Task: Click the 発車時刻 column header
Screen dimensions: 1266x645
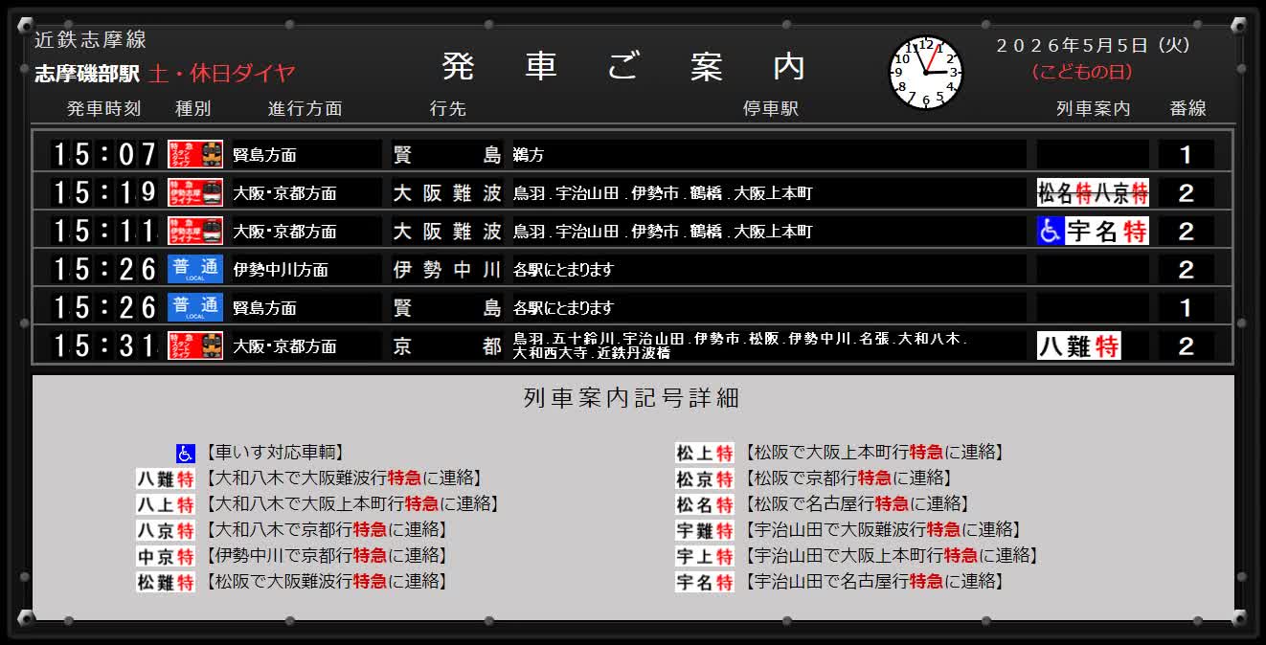Action: [x=103, y=109]
